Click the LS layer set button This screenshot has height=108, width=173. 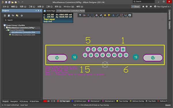click(x=48, y=101)
